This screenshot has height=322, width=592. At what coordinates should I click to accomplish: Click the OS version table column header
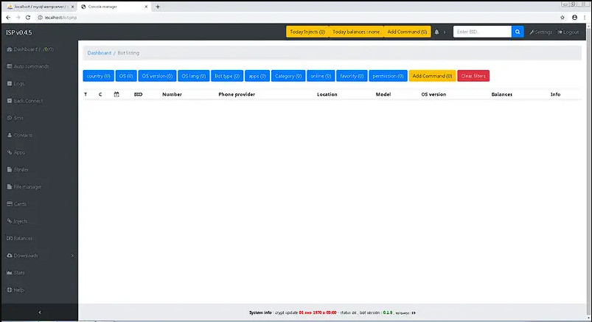433,94
